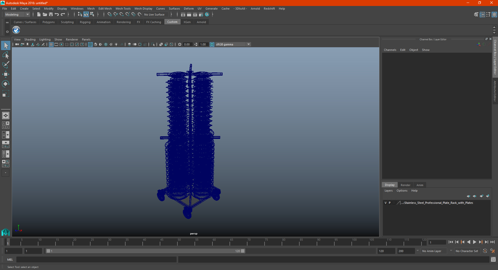Select the Lasso Select tool
The height and width of the screenshot is (270, 498).
[x=5, y=55]
